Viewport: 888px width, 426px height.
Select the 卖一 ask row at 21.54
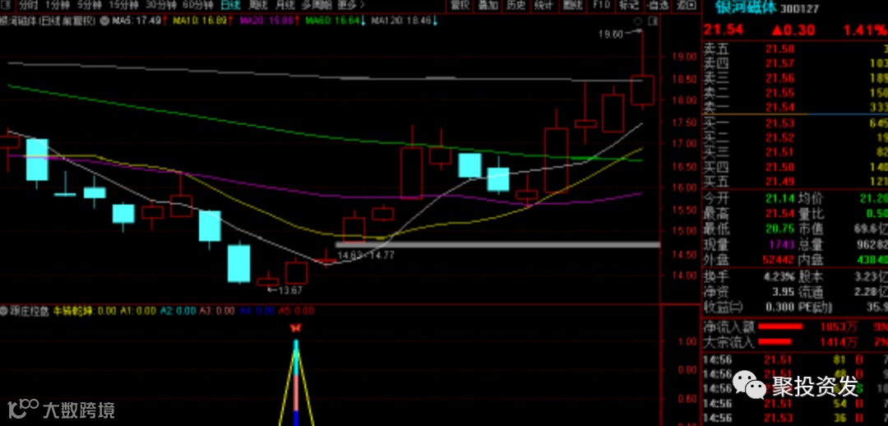tap(794, 108)
